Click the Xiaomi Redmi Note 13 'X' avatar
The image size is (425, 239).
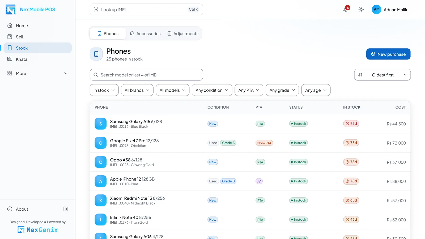[101, 200]
